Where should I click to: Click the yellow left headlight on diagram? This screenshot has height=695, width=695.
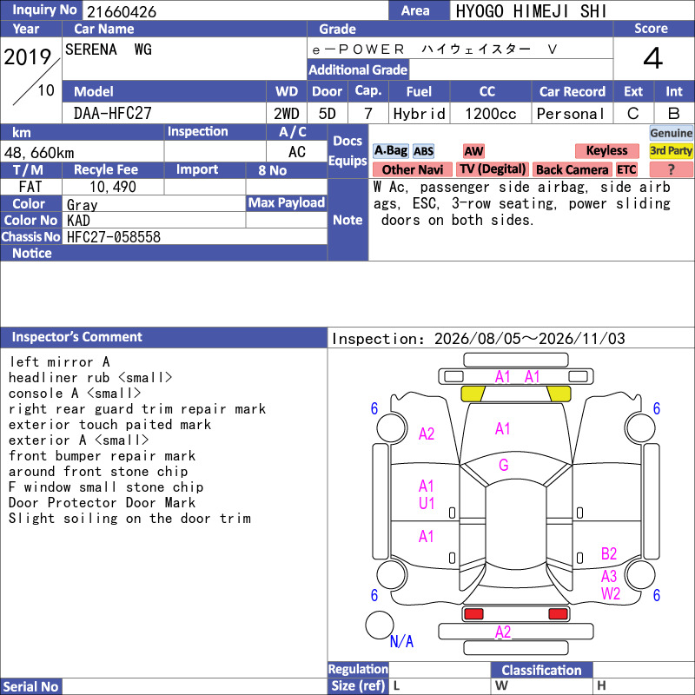tap(473, 394)
